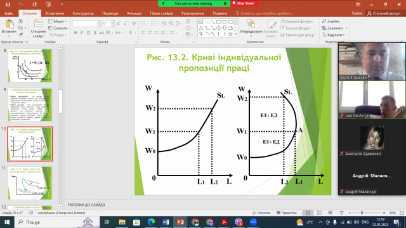Click the increase indent icon
This screenshot has width=406, height=228.
click(x=171, y=24)
